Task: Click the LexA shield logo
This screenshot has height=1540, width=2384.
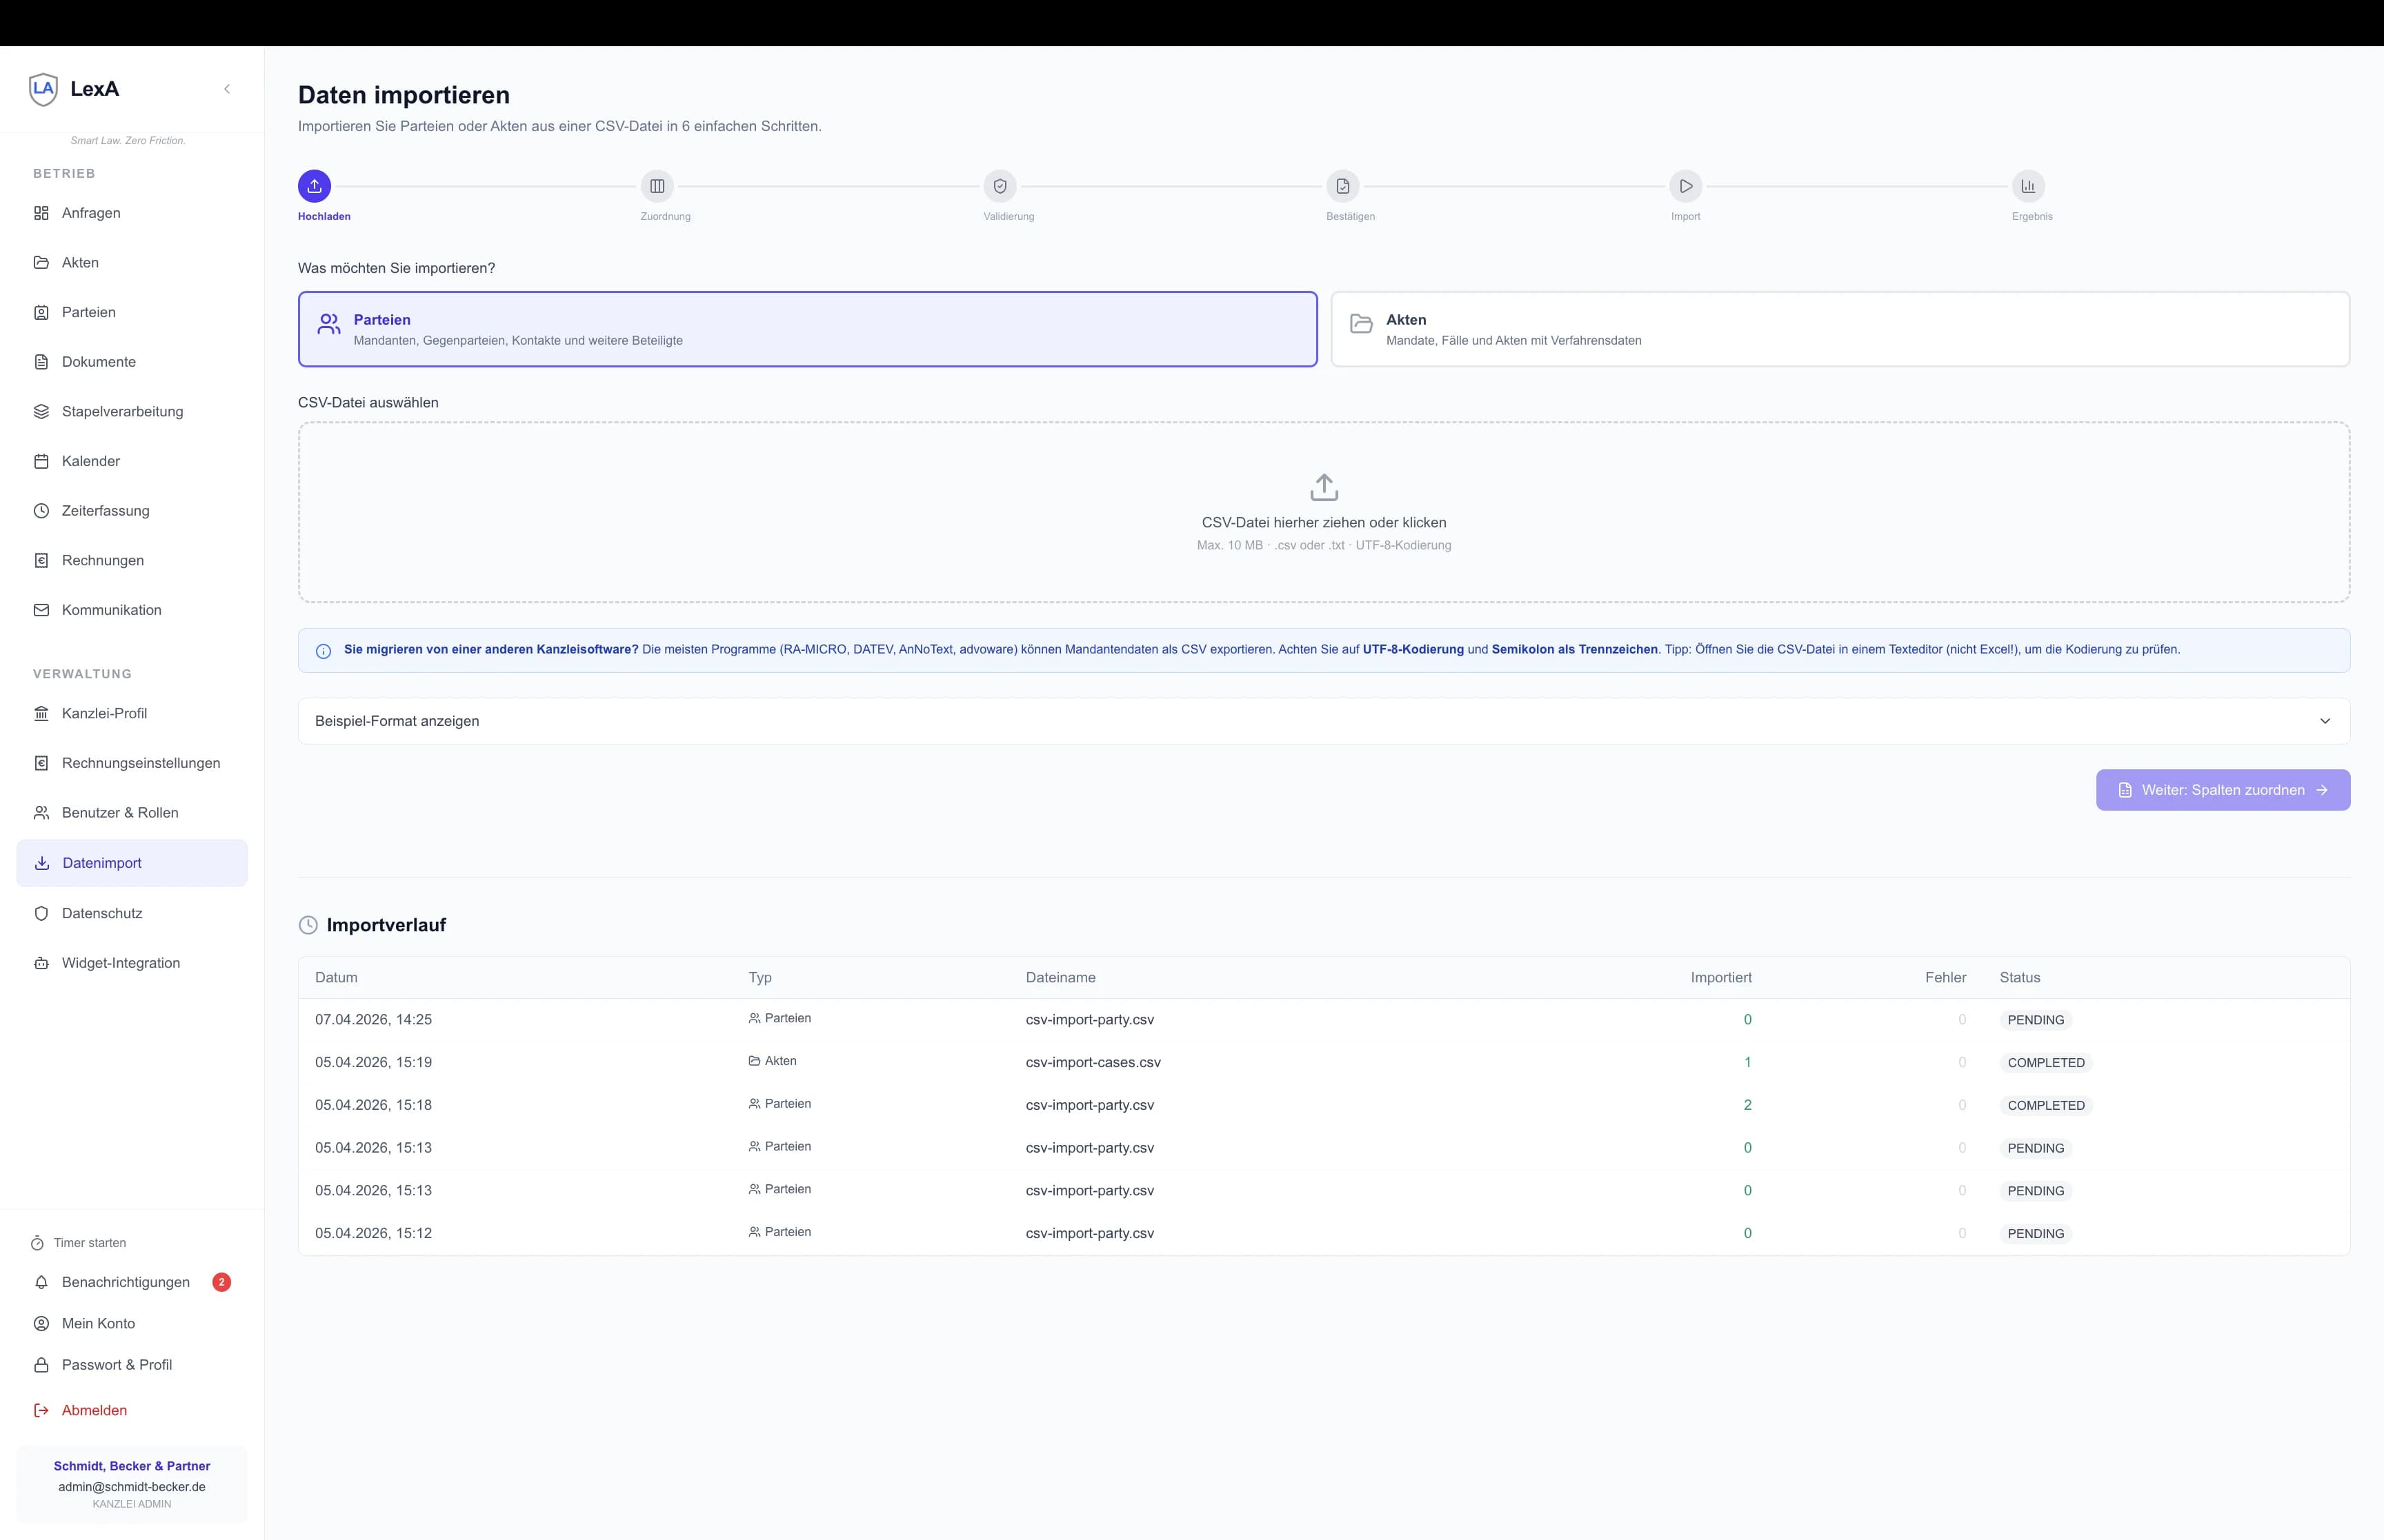Action: click(x=43, y=89)
